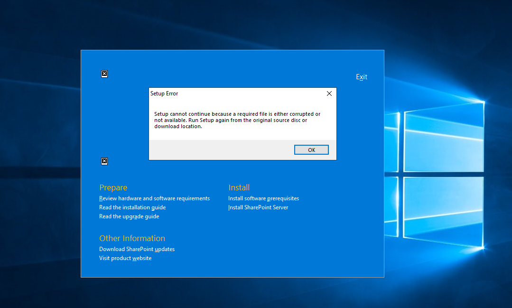Open "Read the upgrade guide"

(x=129, y=216)
